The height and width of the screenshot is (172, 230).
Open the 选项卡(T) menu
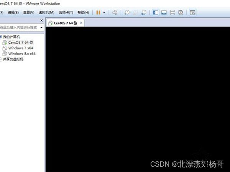[x=66, y=13]
